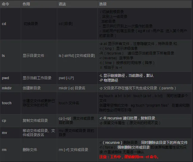Click the 创建空文件或更新已存在文件的时间 cell
The height and width of the screenshot is (162, 193).
pos(39,103)
